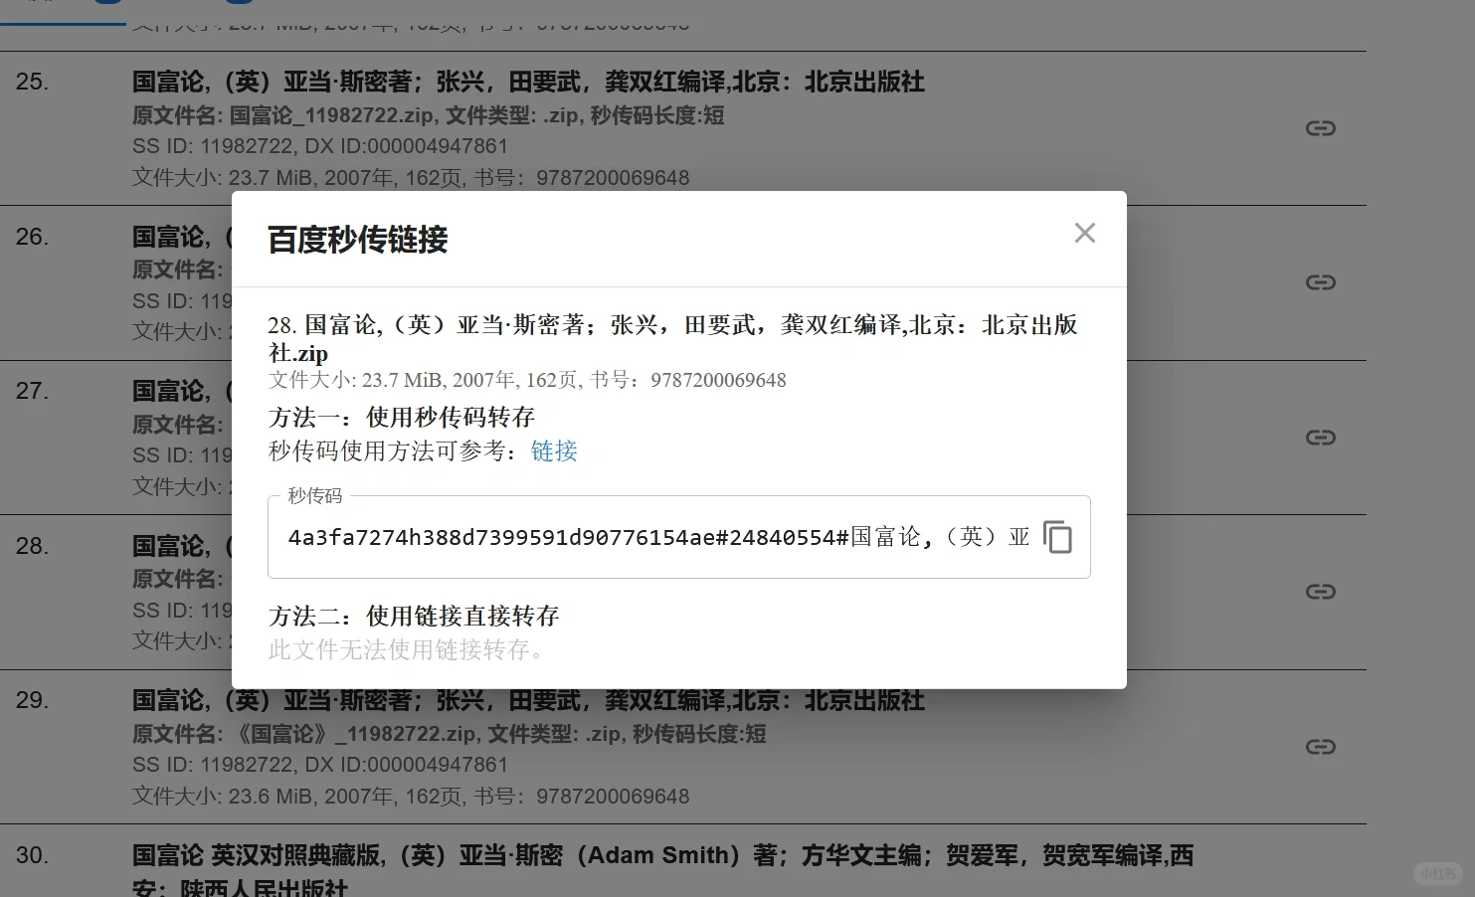The image size is (1475, 897).
Task: Click dialog text 文件大小: 23.7 MiB, 2007年
Action: (527, 380)
